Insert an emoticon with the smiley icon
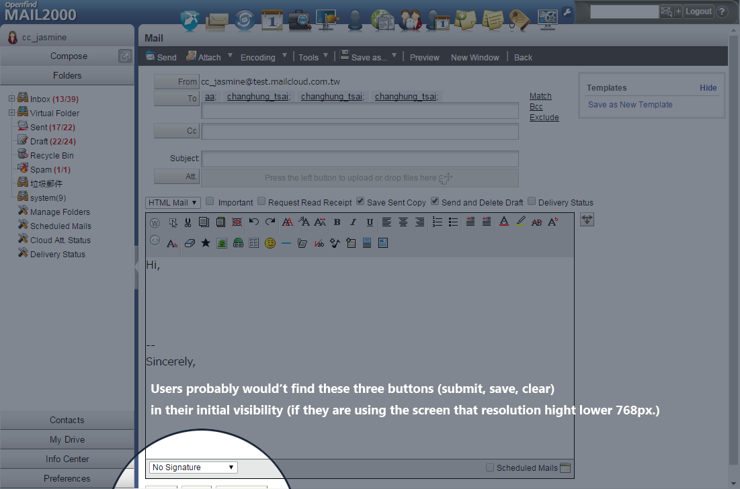The height and width of the screenshot is (489, 740). click(x=270, y=243)
